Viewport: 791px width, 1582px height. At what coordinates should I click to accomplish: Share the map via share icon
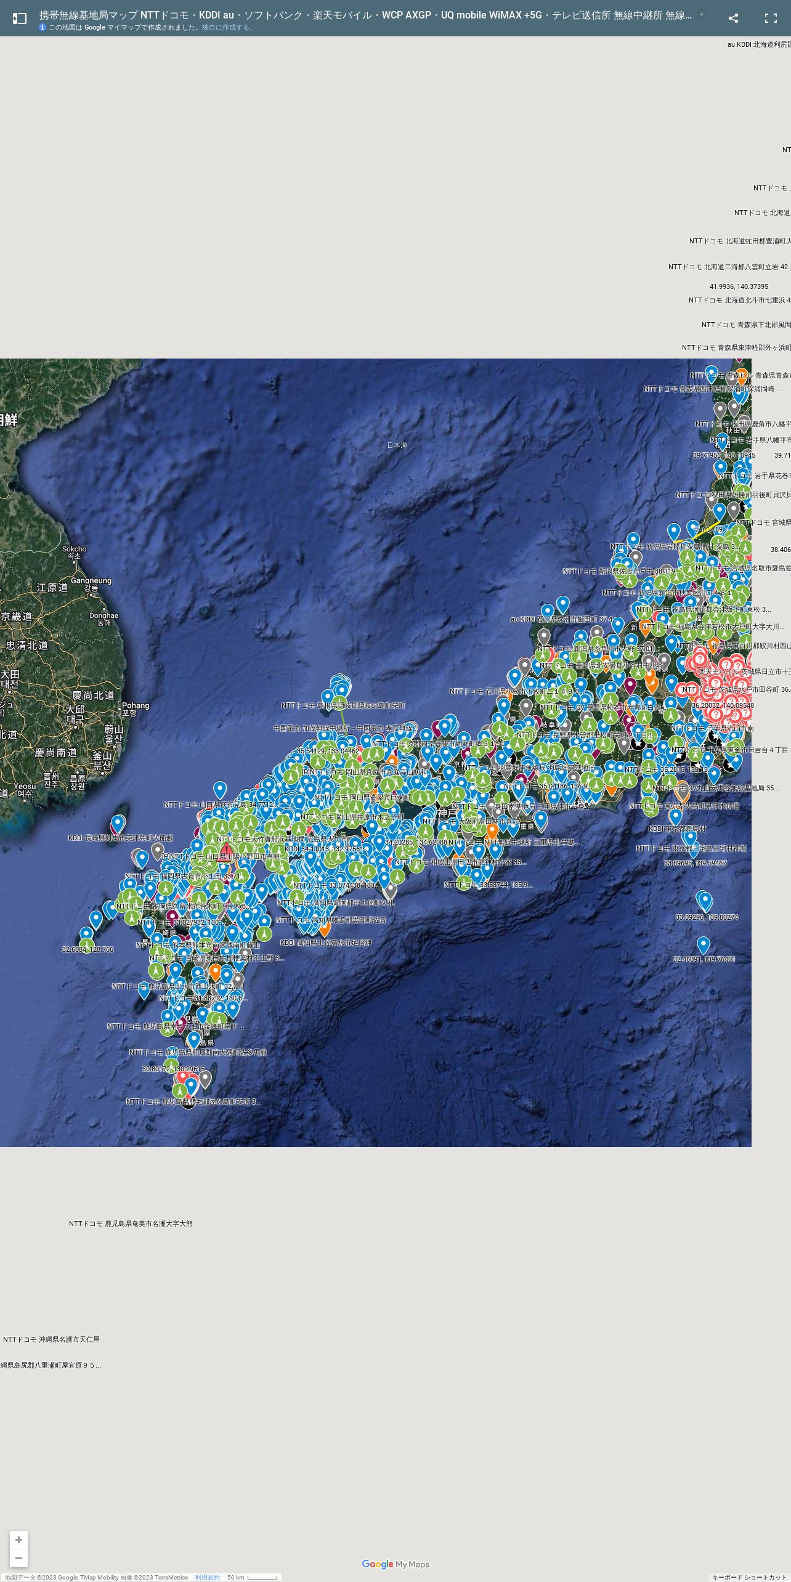pos(733,18)
